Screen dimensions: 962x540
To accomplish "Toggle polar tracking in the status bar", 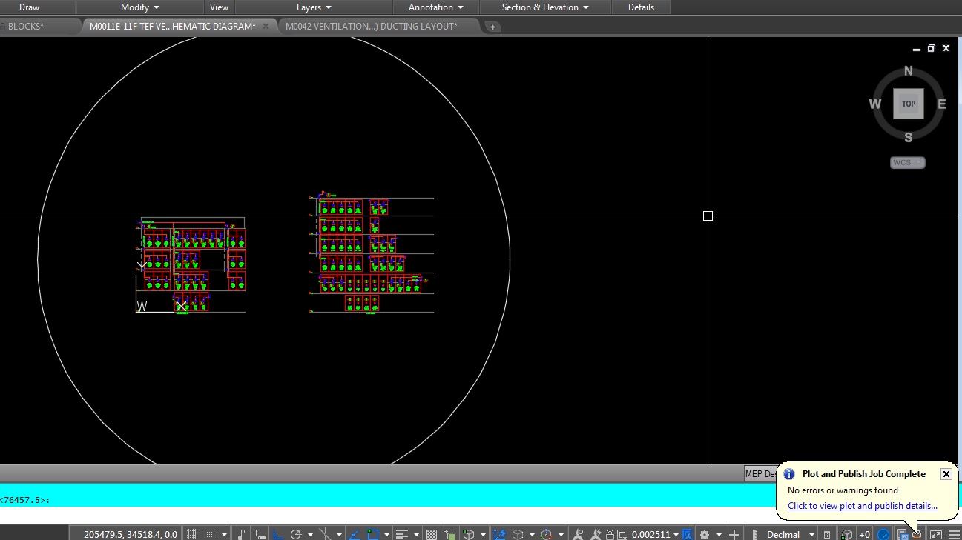I will (296, 533).
